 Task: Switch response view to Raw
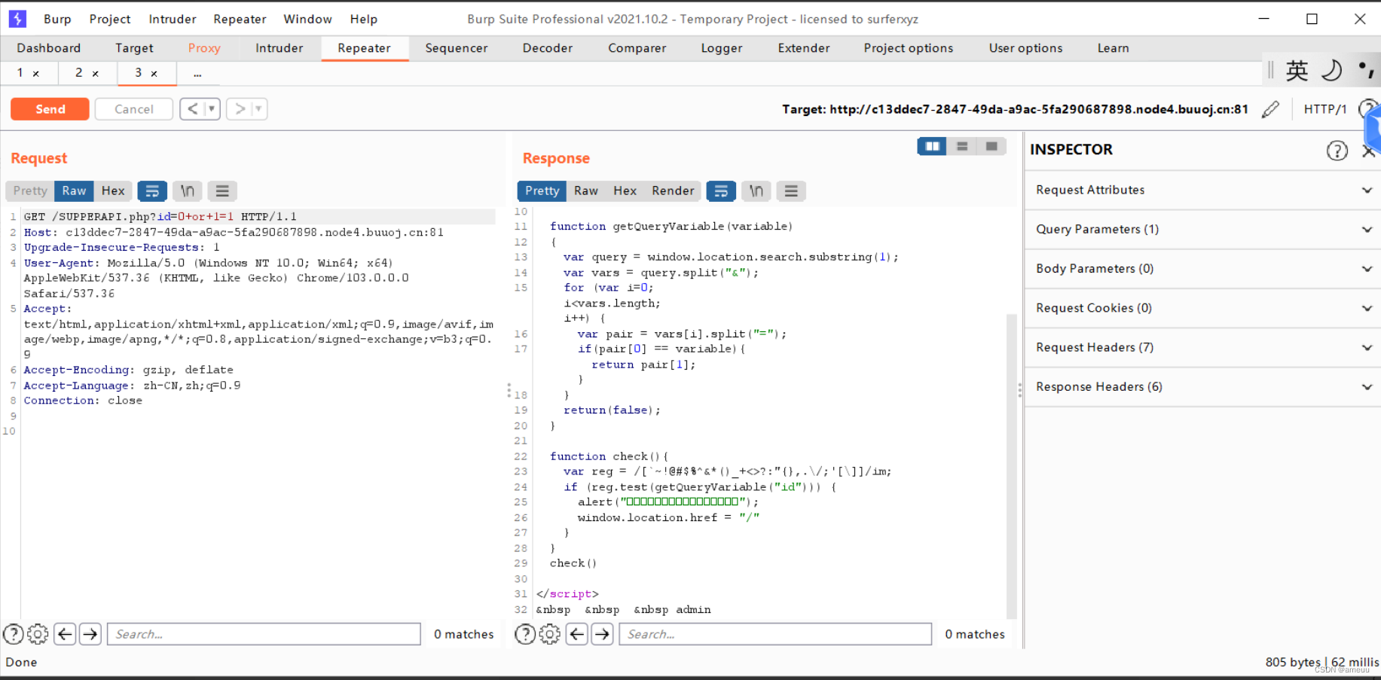point(585,191)
